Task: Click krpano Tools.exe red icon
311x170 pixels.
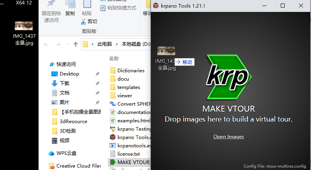Action: [x=113, y=137]
